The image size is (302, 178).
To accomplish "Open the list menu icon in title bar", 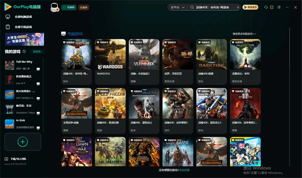I will point(279,7).
